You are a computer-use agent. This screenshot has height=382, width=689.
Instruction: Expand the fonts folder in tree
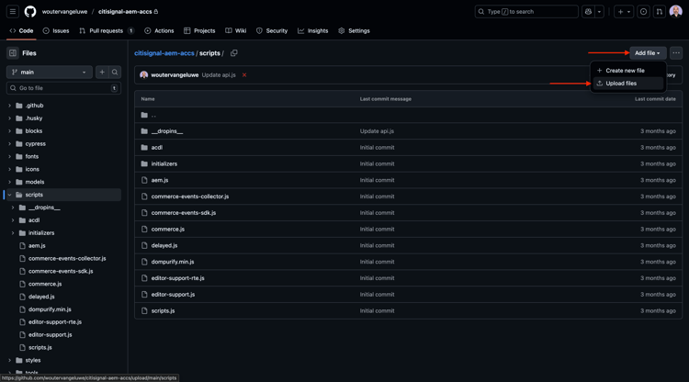(x=10, y=157)
